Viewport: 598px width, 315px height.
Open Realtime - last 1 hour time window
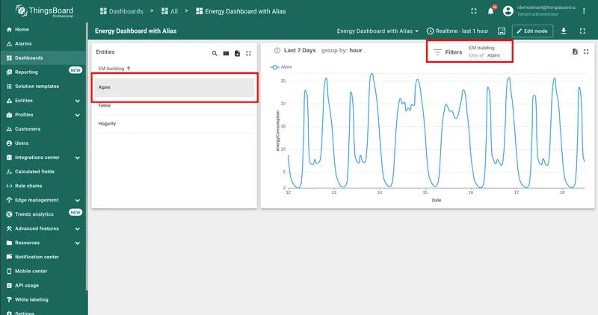[457, 31]
